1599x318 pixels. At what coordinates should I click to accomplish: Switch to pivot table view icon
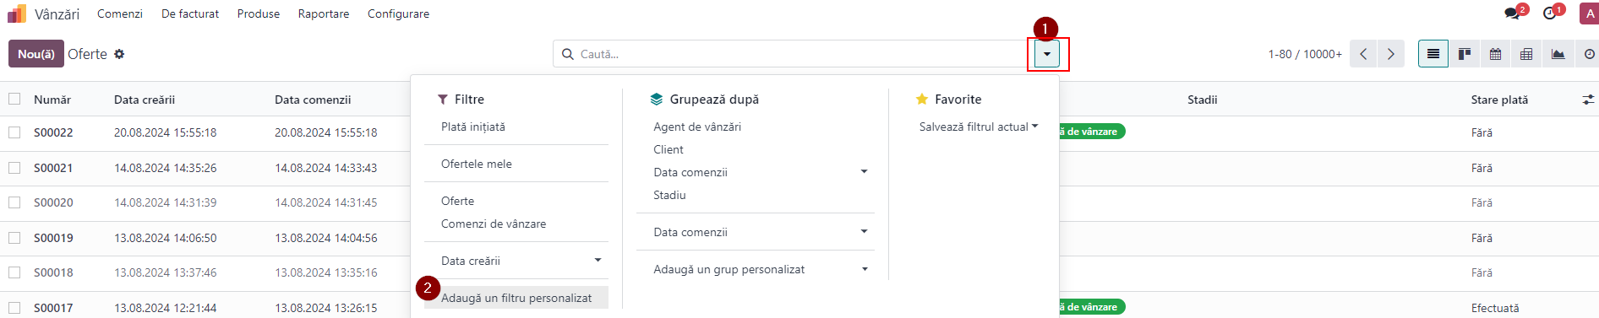coord(1526,54)
